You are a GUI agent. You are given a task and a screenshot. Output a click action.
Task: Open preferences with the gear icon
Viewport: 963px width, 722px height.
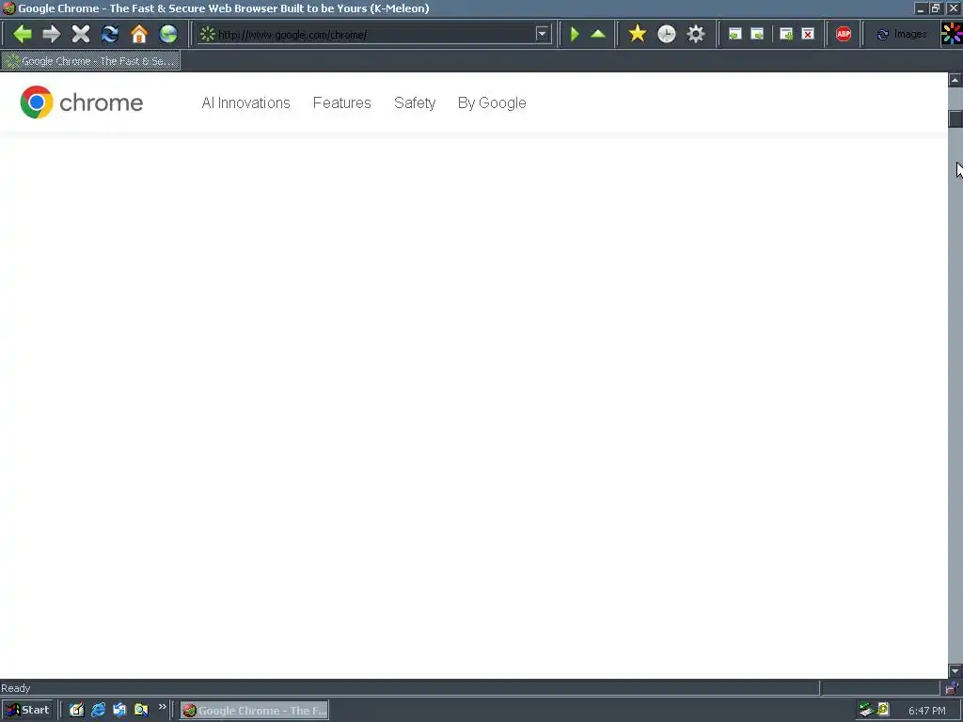pos(696,34)
